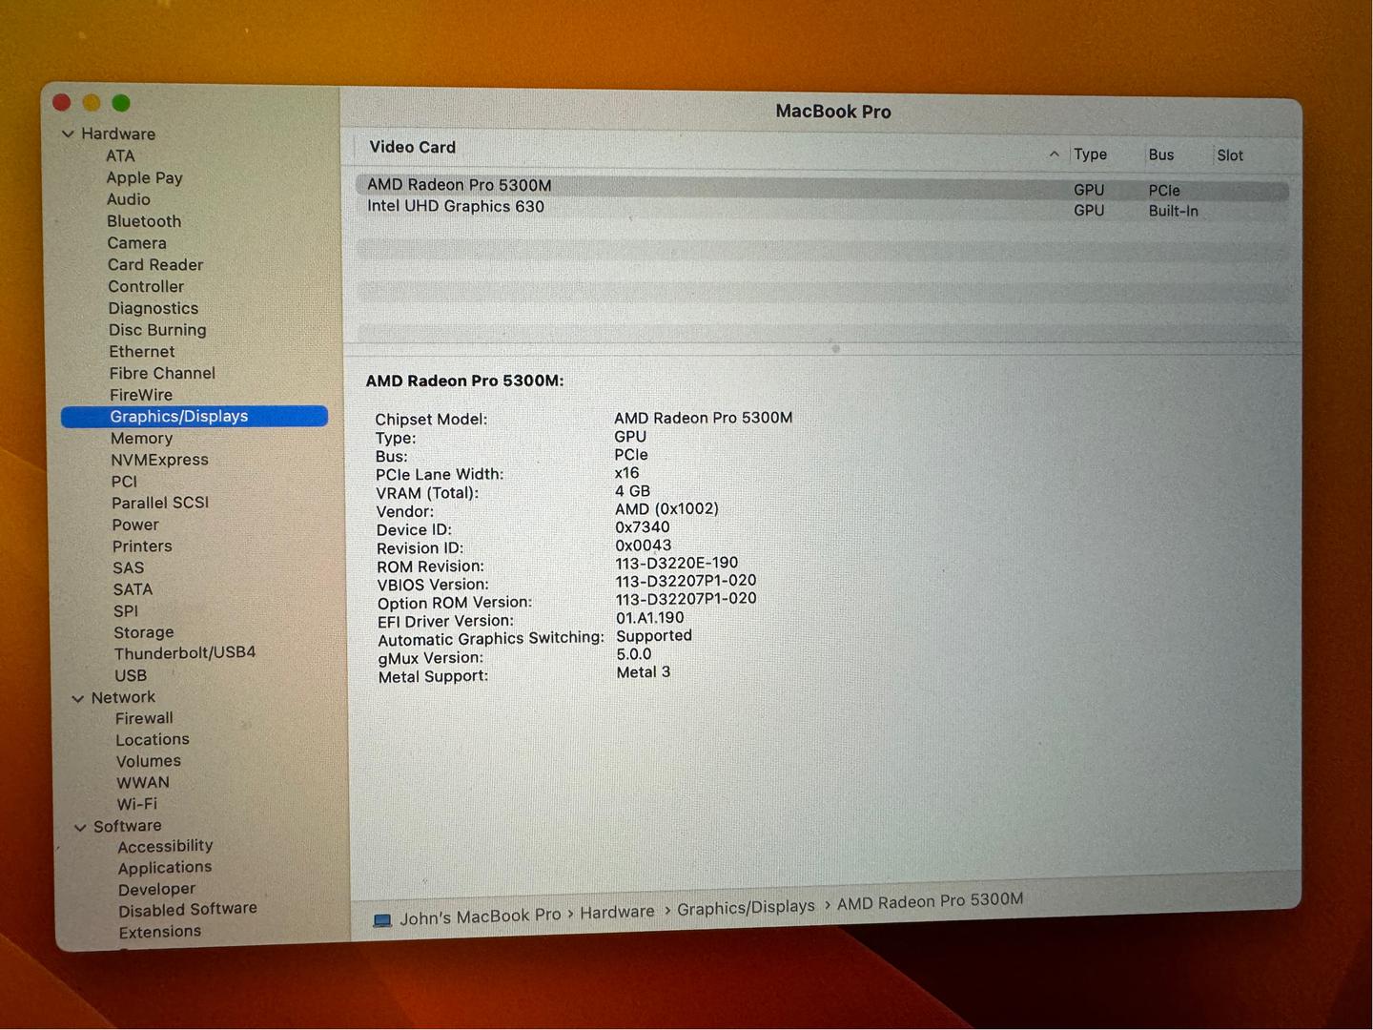The height and width of the screenshot is (1030, 1373).
Task: Select the AMD Radeon Pro 5300M row
Action: coord(822,187)
